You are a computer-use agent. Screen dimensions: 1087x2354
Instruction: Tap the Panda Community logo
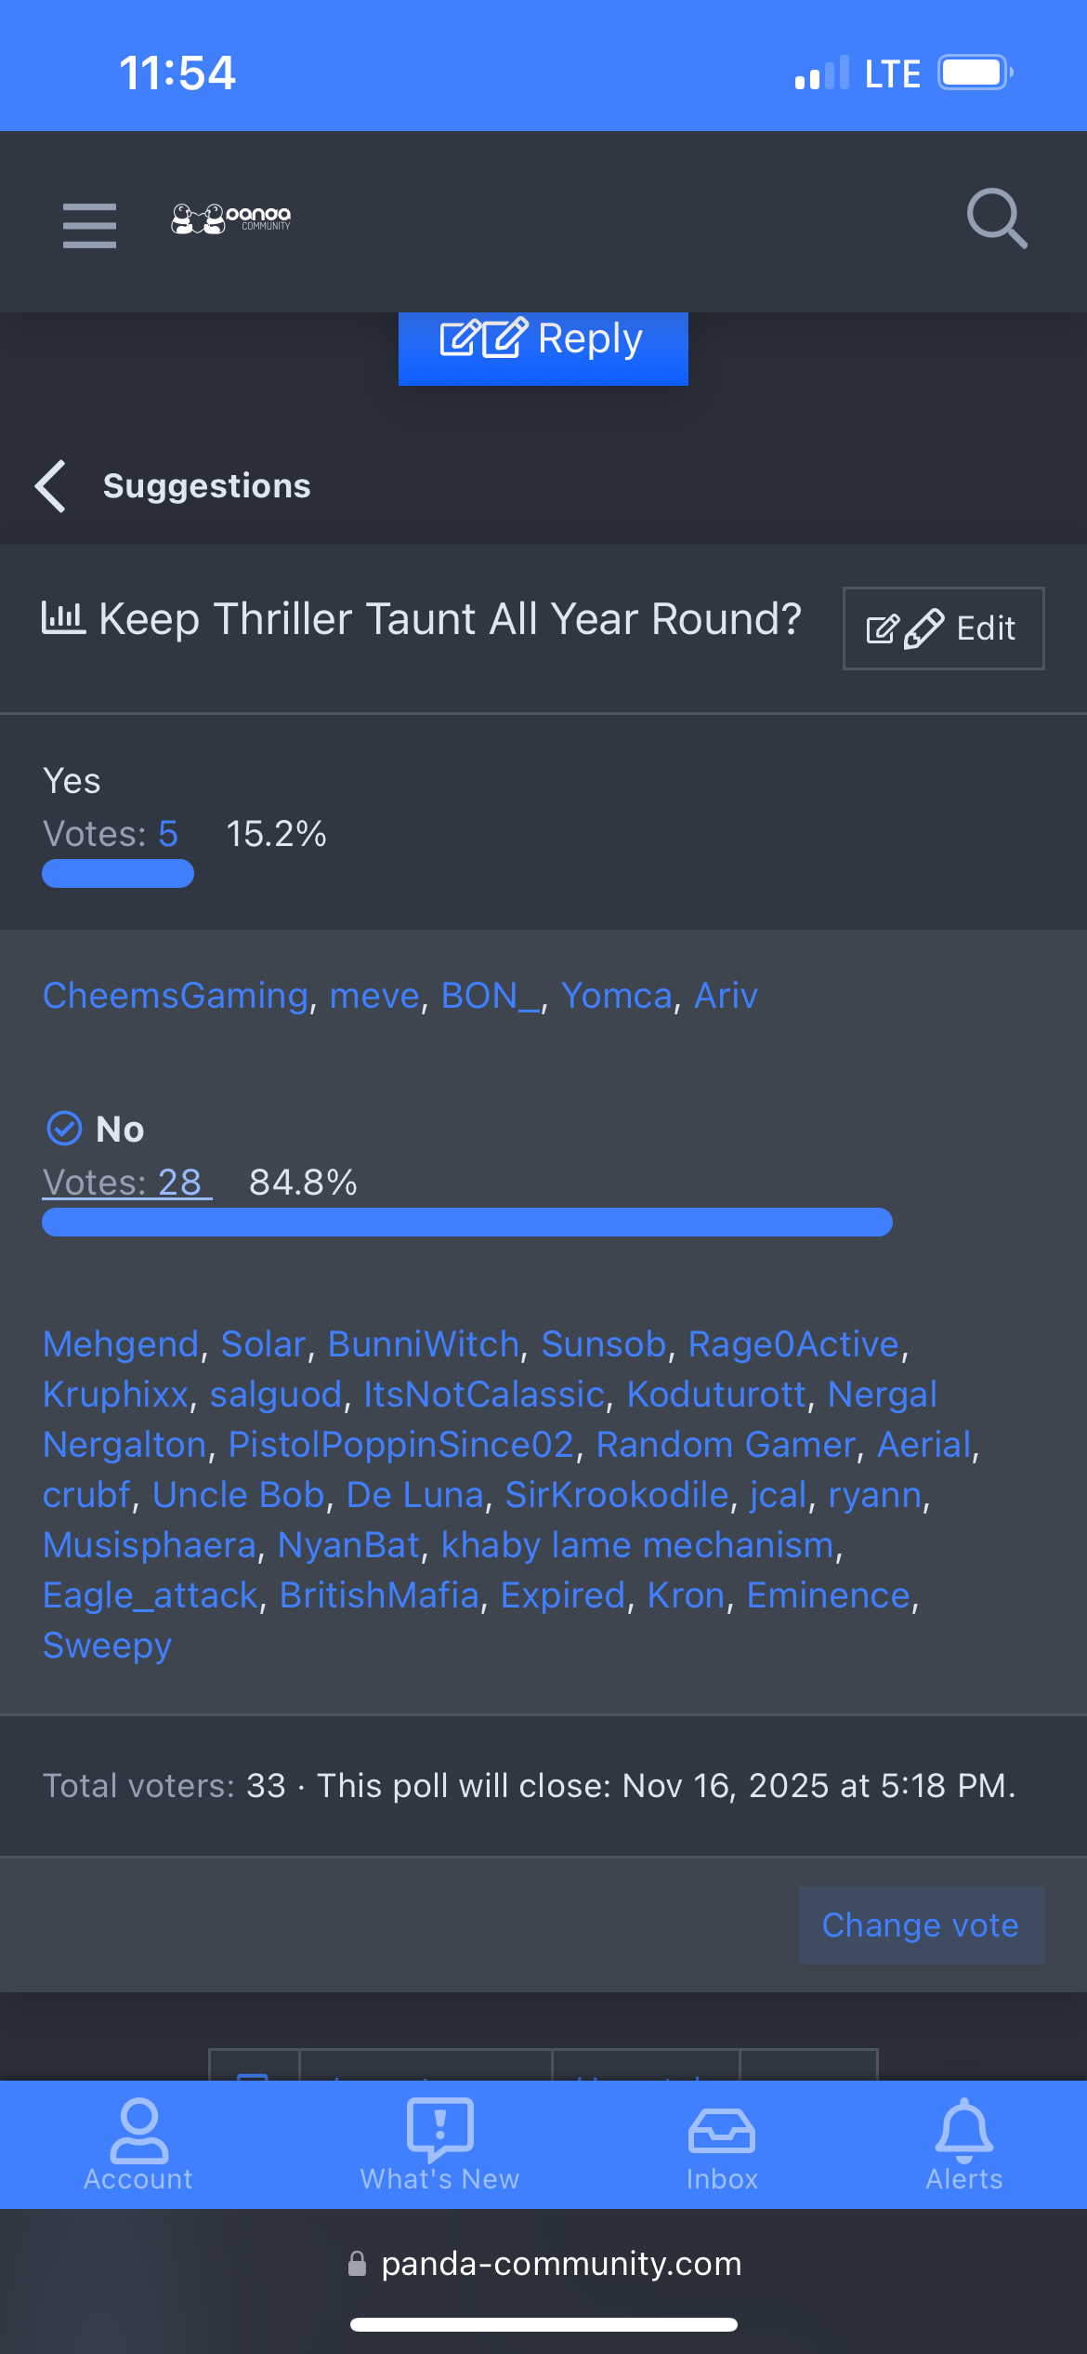[231, 219]
